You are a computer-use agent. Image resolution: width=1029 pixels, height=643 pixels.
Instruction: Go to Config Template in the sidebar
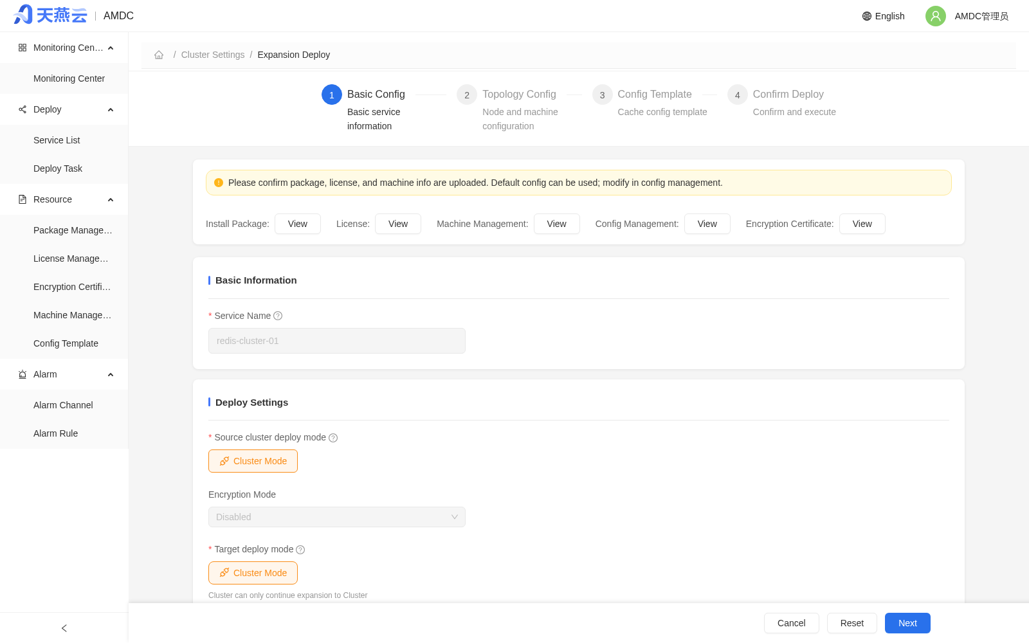pyautogui.click(x=64, y=343)
